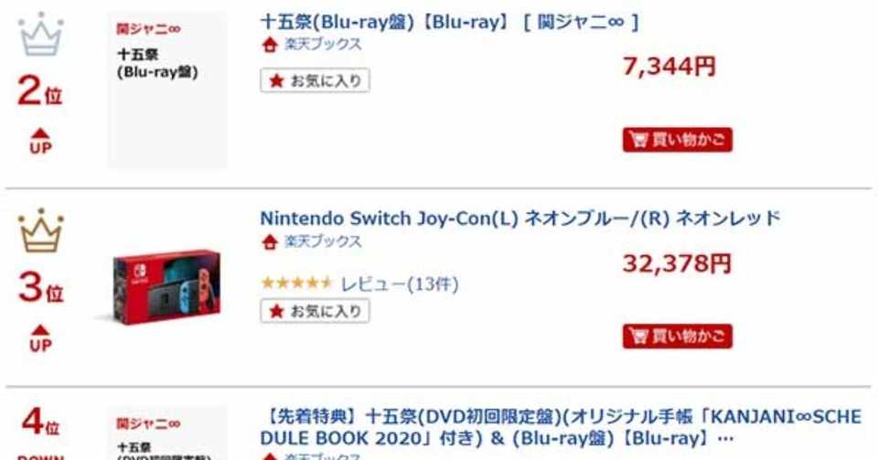
Task: Add 十五祭 Blu-ray to favorites (お気に入り)
Action: click(x=315, y=81)
